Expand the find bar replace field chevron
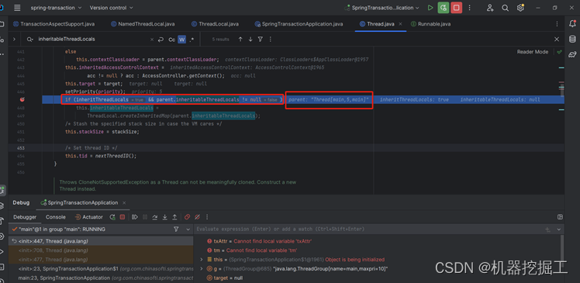Image resolution: width=580 pixels, height=283 pixels. [x=14, y=39]
